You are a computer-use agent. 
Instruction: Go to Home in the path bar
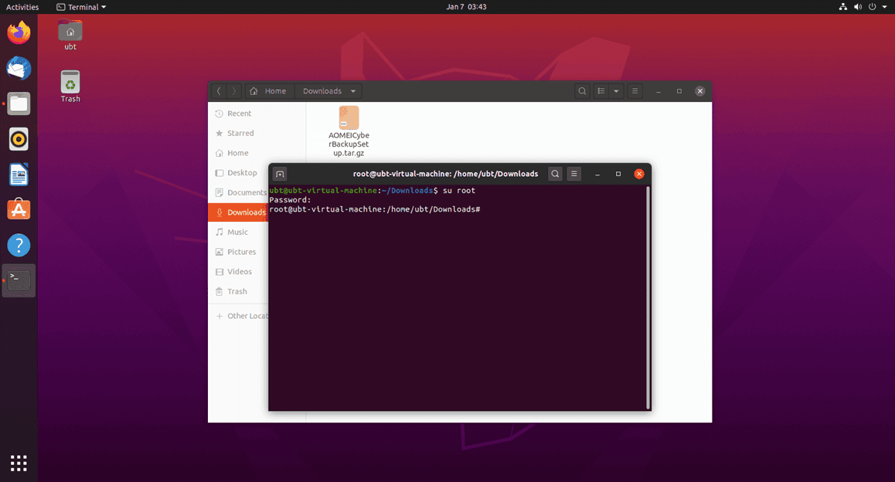coord(267,91)
